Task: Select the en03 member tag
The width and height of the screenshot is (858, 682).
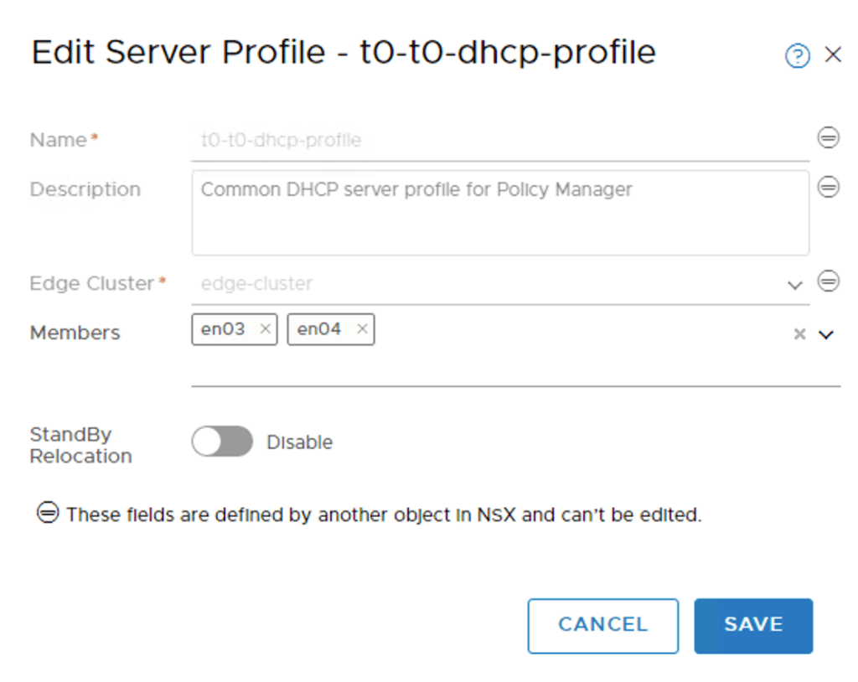Action: [223, 329]
